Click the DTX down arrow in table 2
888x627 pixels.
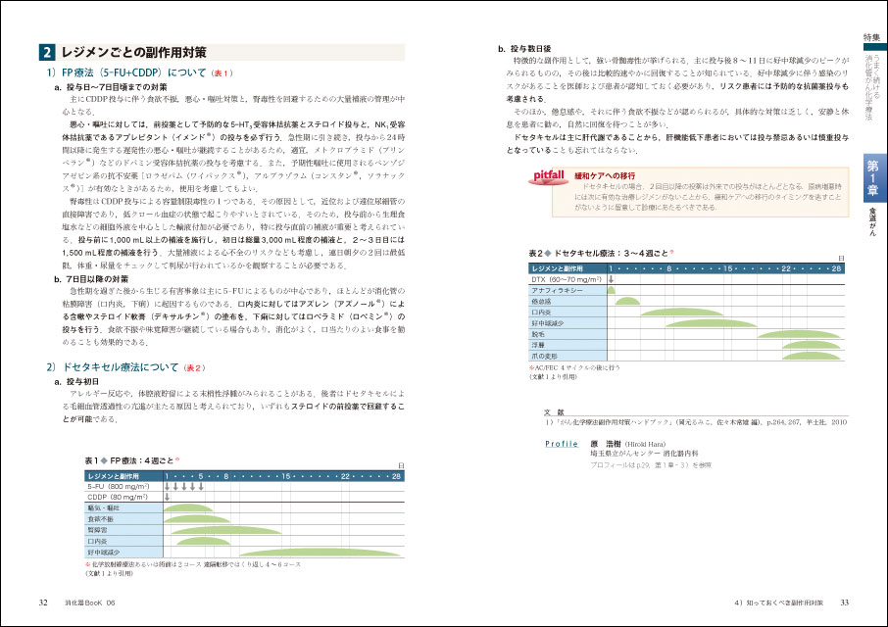point(612,279)
